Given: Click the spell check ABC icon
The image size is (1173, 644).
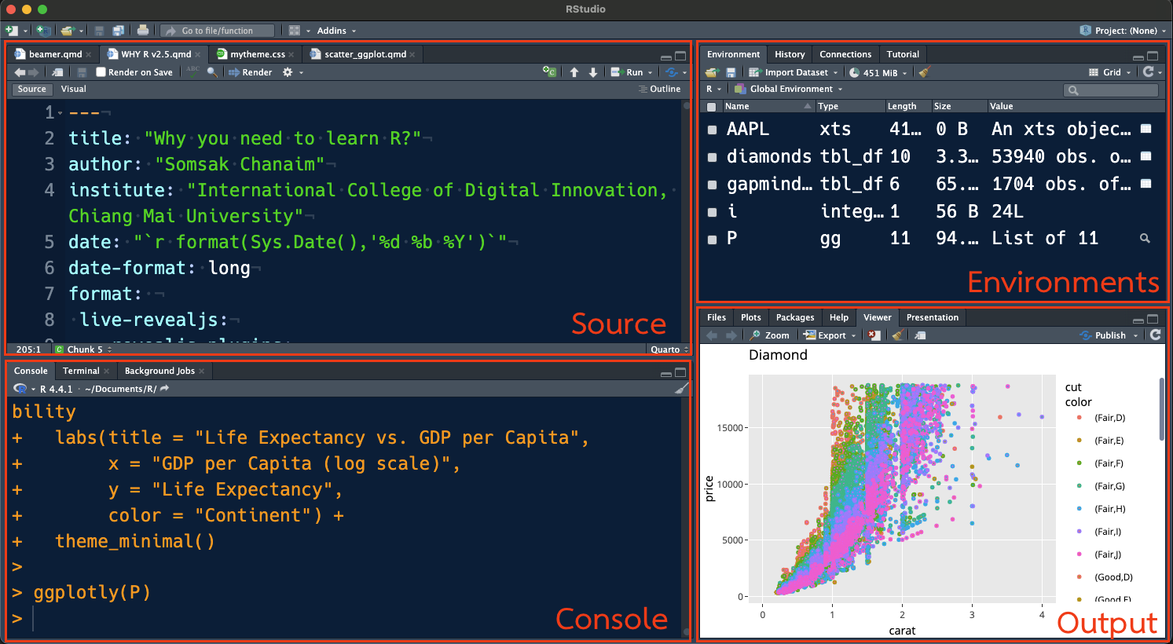Looking at the screenshot, I should click(x=192, y=71).
